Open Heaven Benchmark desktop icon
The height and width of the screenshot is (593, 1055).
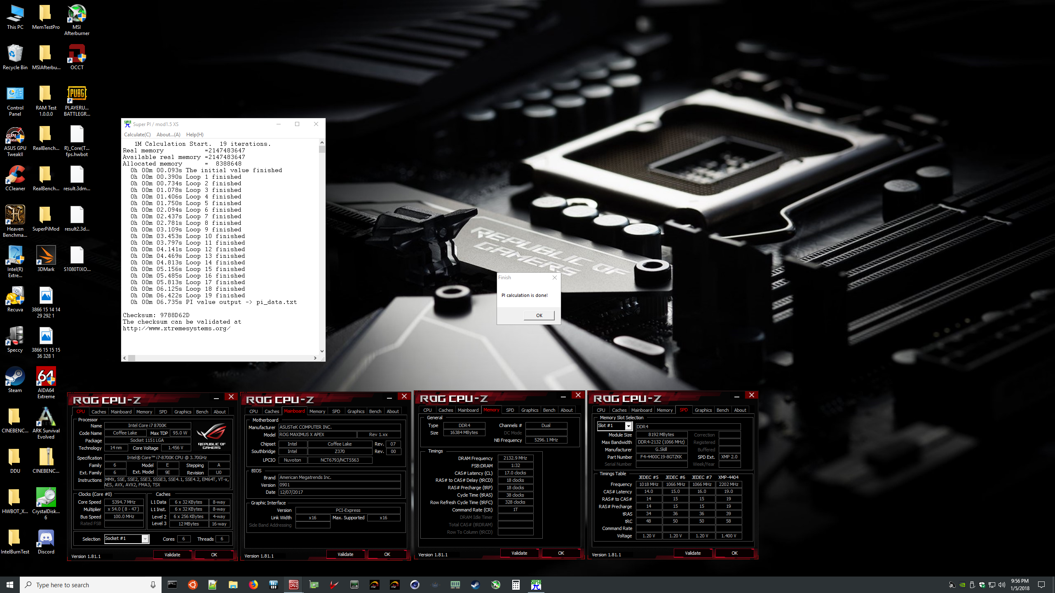point(15,222)
